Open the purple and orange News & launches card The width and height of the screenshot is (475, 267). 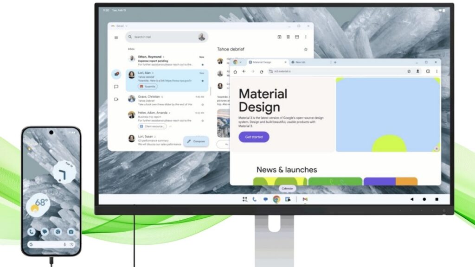tap(391, 181)
